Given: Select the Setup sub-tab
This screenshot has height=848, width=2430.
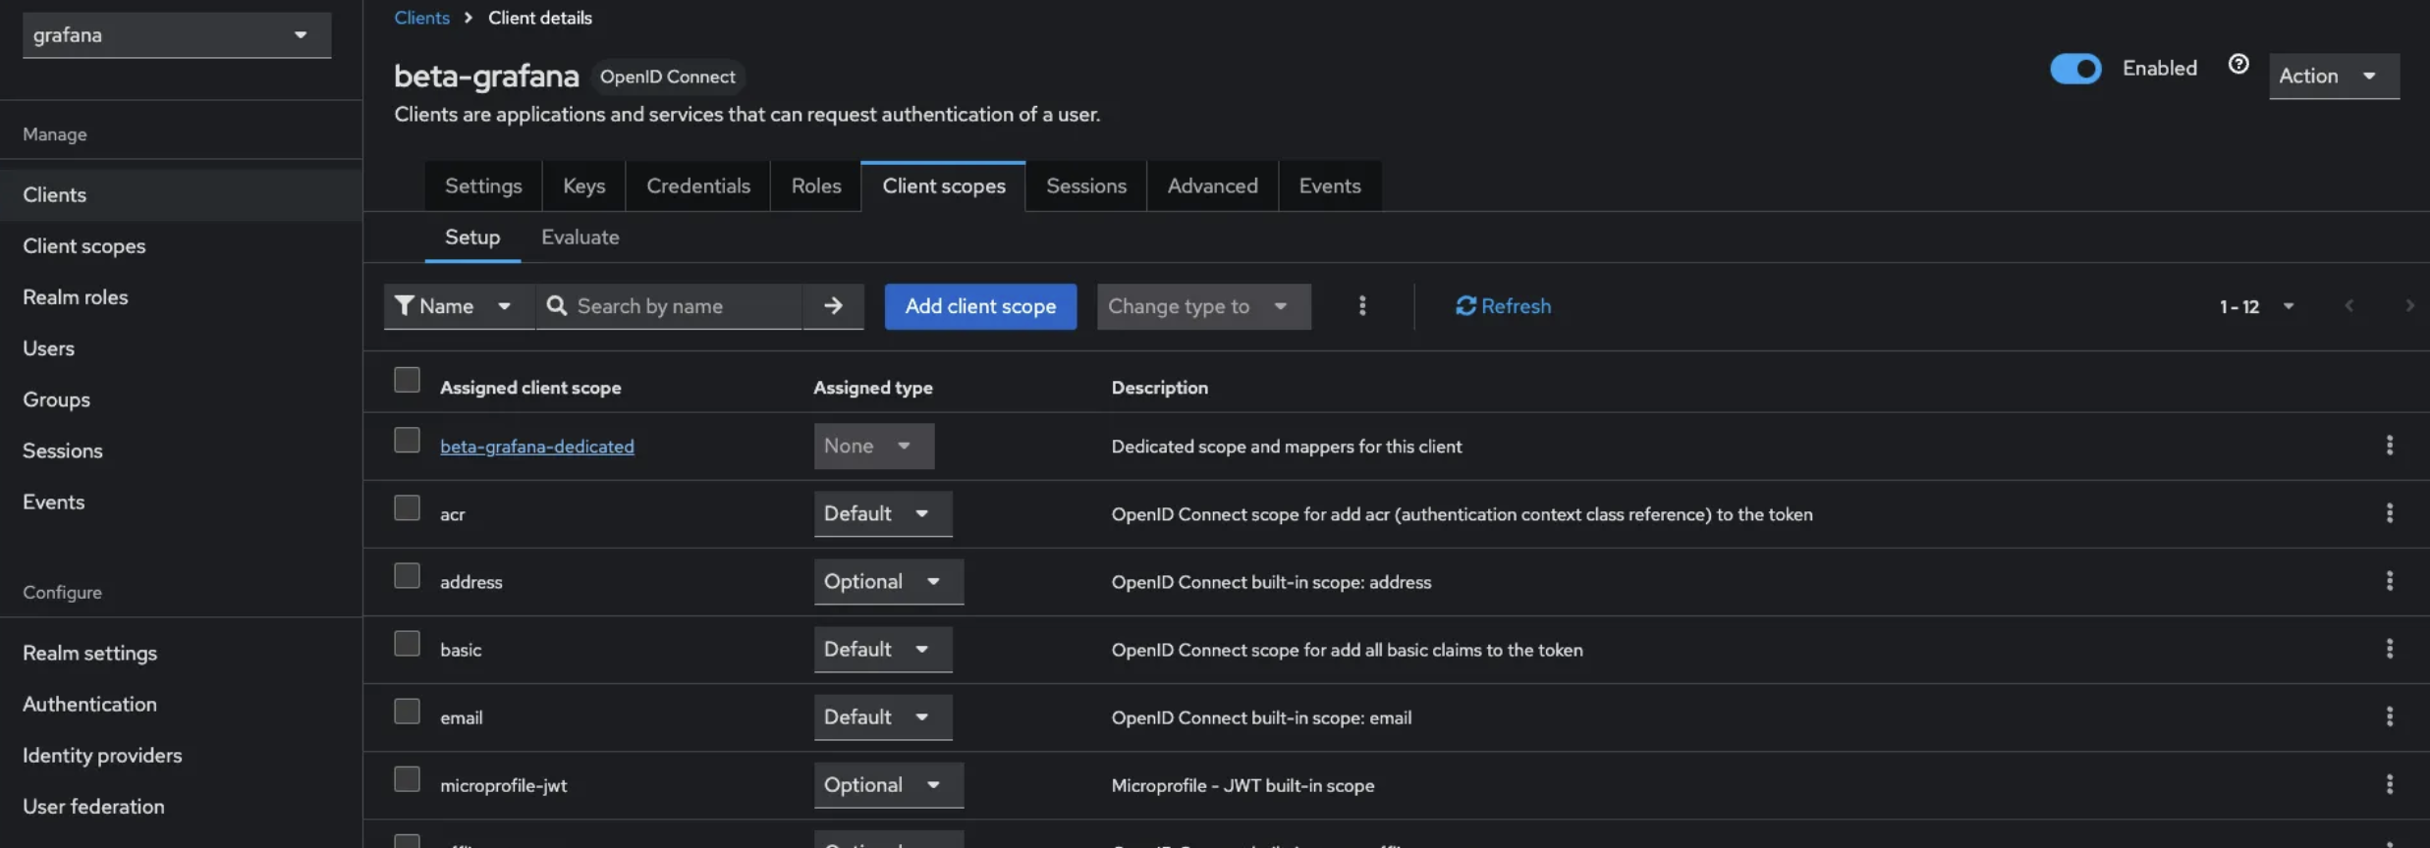Looking at the screenshot, I should tap(472, 237).
